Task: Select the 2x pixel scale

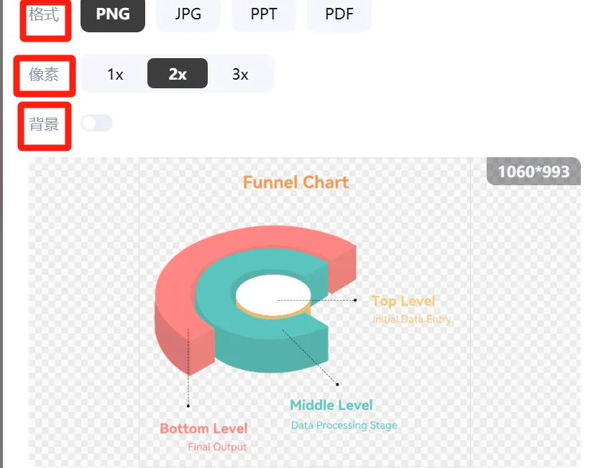Action: point(178,74)
